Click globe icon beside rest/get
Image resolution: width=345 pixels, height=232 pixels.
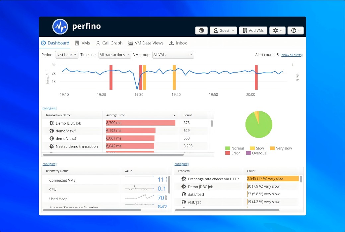184,202
